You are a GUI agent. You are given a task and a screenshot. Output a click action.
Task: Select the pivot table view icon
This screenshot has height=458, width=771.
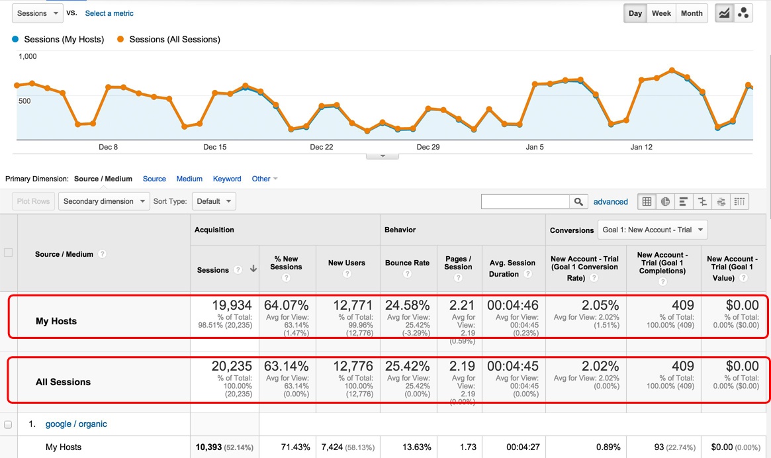[739, 202]
